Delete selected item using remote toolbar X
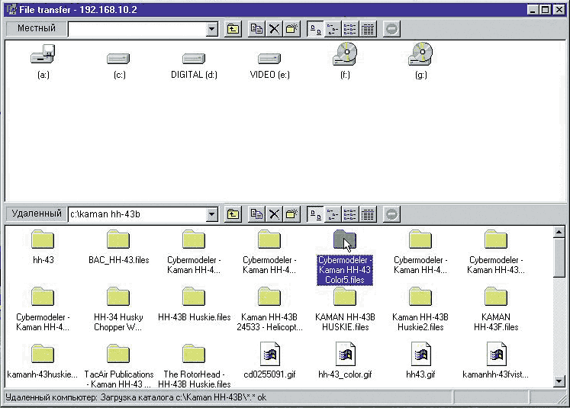 tap(275, 215)
